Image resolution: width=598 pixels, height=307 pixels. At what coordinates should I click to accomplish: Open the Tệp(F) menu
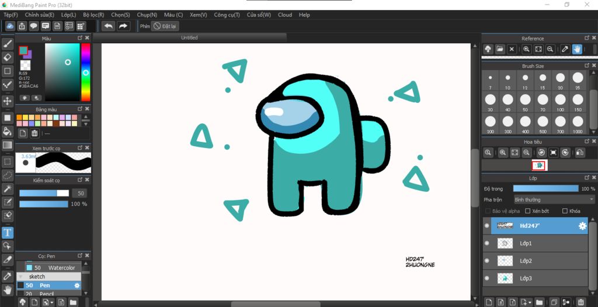11,15
